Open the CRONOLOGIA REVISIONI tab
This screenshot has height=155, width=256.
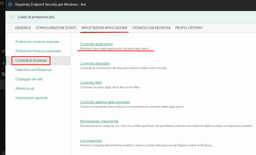pyautogui.click(x=151, y=28)
